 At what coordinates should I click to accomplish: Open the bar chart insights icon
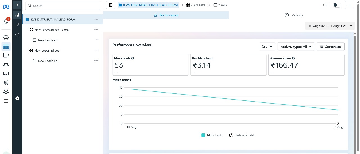click(17, 15)
